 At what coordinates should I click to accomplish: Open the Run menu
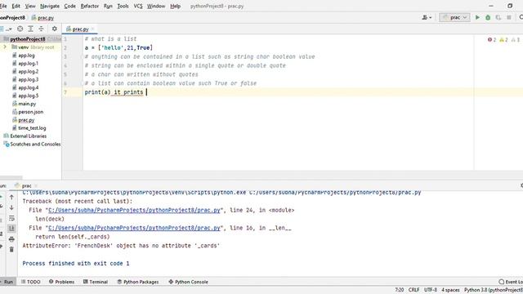pyautogui.click(x=108, y=6)
